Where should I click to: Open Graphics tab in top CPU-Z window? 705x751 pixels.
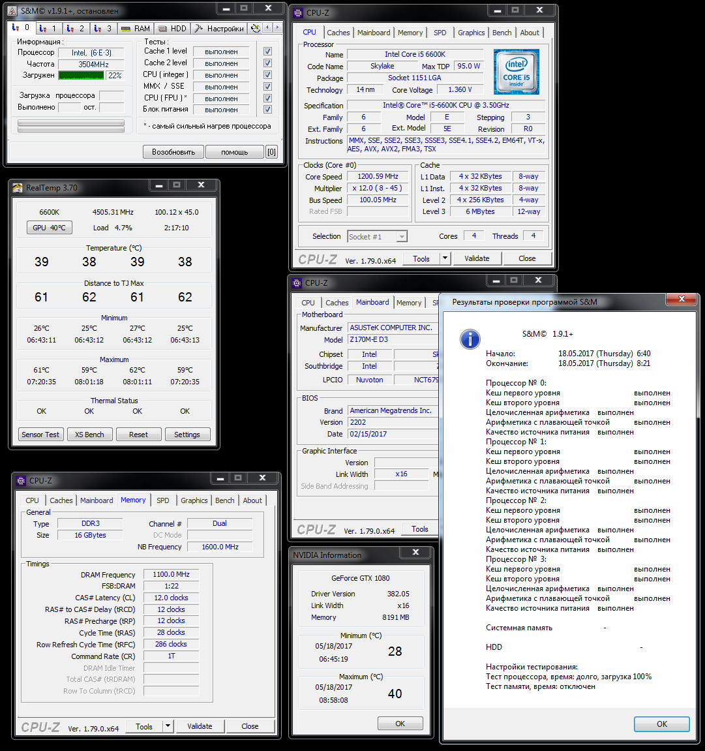point(471,33)
